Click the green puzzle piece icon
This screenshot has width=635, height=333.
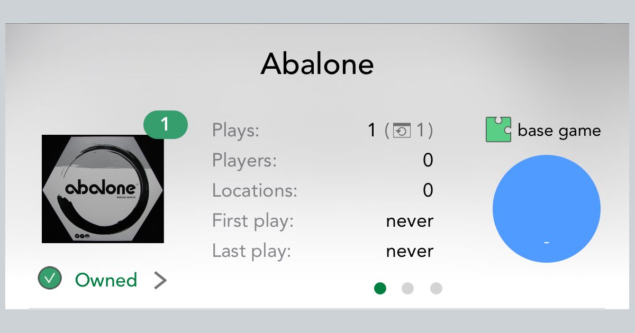(x=498, y=129)
